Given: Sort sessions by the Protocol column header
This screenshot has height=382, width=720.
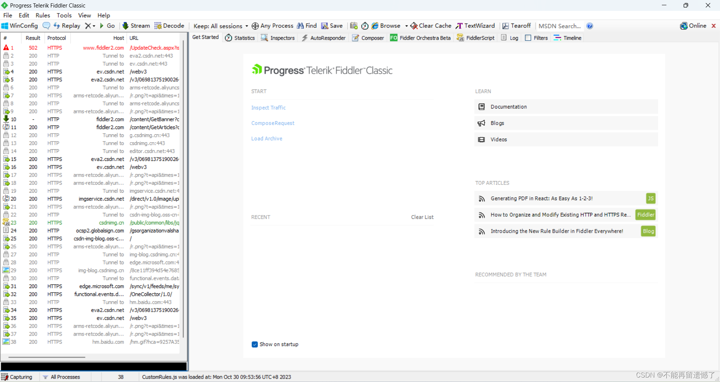Looking at the screenshot, I should 57,38.
